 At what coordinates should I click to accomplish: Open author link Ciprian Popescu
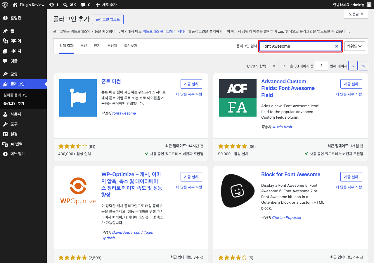(287, 217)
